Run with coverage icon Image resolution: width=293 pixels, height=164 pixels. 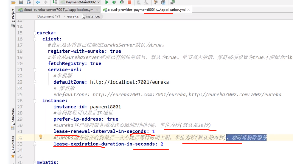[x=122, y=2]
